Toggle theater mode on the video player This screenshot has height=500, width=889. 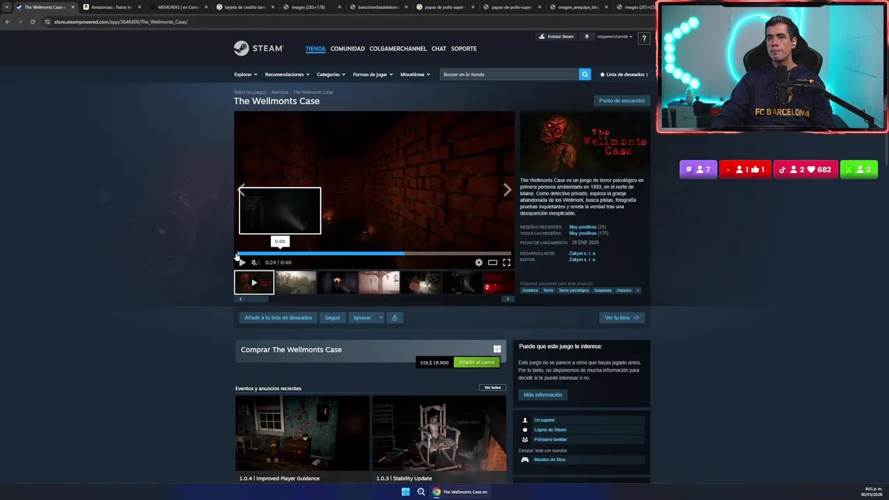click(492, 262)
